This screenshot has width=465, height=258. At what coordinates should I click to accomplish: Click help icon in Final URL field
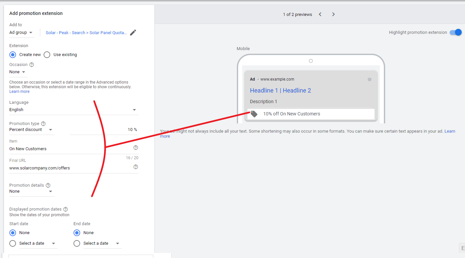pos(136,167)
